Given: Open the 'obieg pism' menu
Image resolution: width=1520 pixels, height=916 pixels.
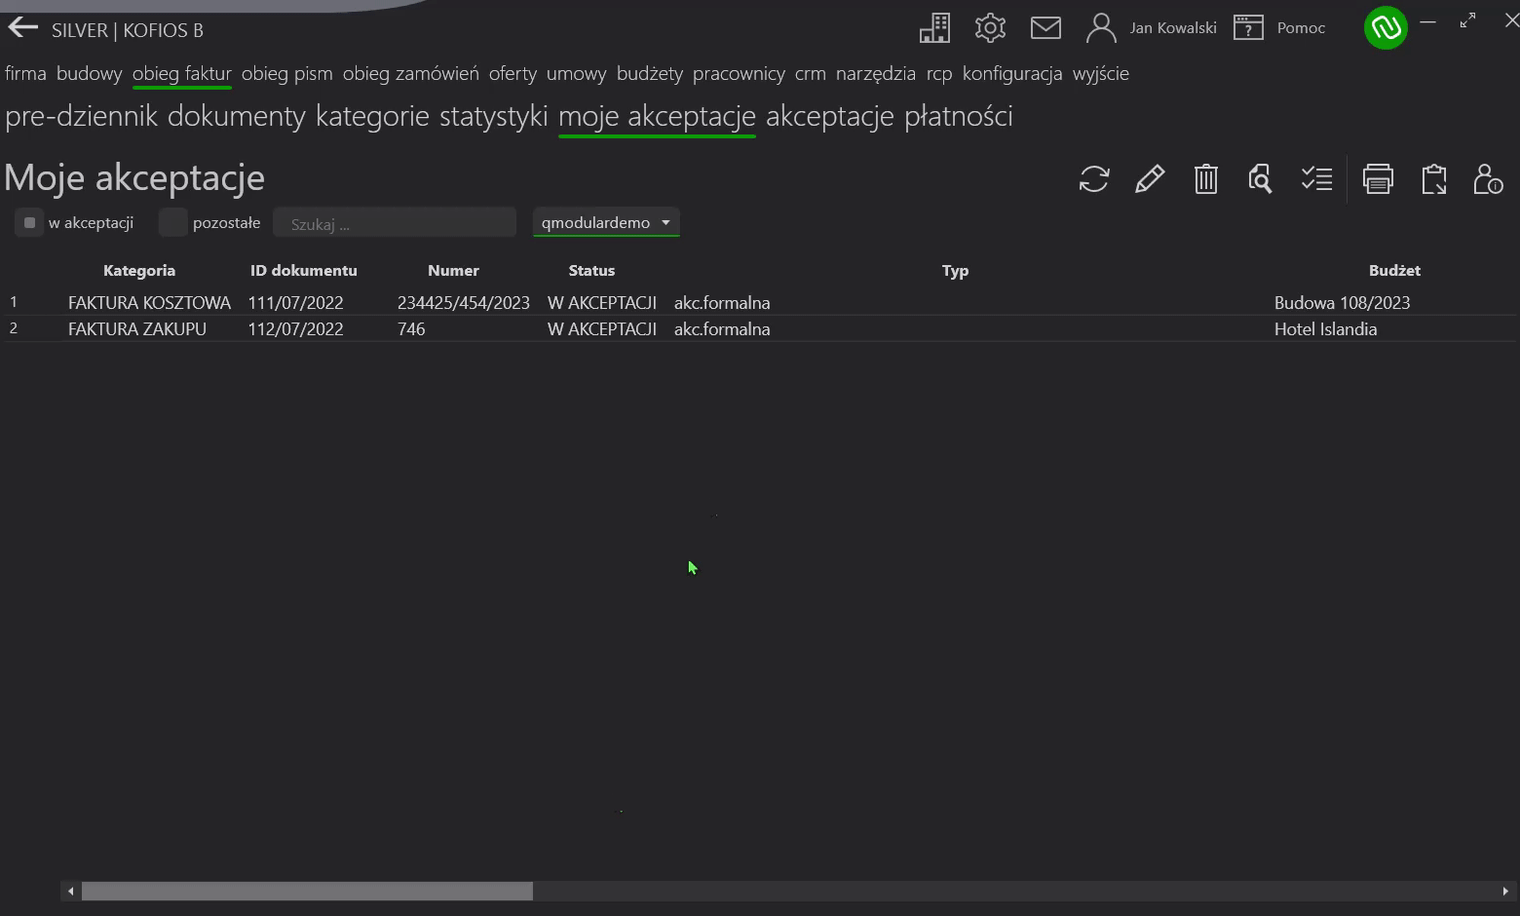Looking at the screenshot, I should tap(287, 73).
